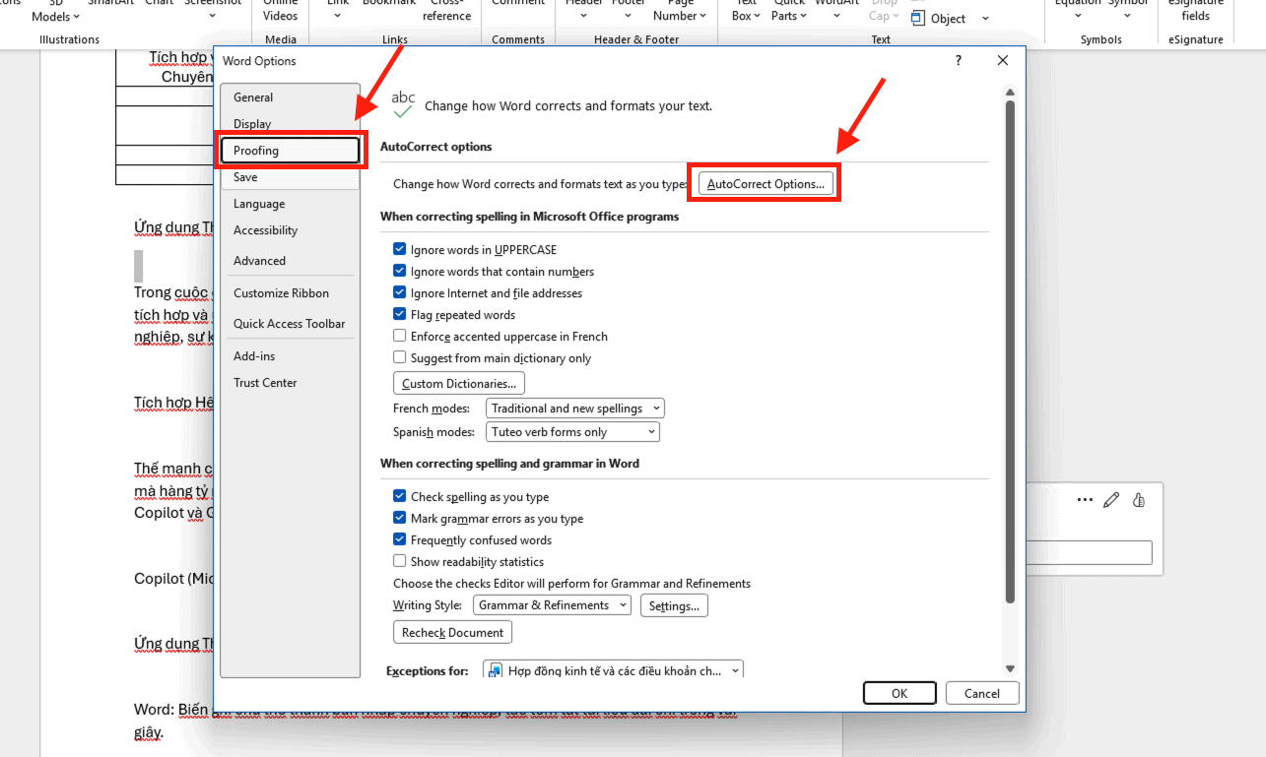Screen dimensions: 1266x757
Task: Click the thumbs-up like icon on comment
Action: pyautogui.click(x=1139, y=500)
